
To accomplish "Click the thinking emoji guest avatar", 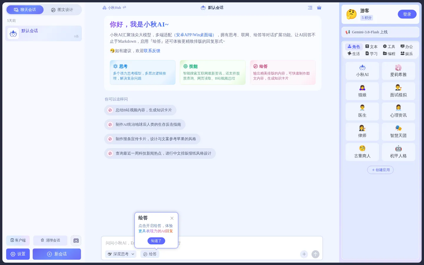I will tap(351, 14).
